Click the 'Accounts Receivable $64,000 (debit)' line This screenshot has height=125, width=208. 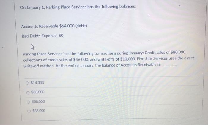(54, 26)
